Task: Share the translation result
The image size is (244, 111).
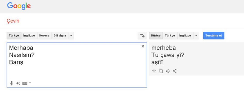Action: pos(175,71)
